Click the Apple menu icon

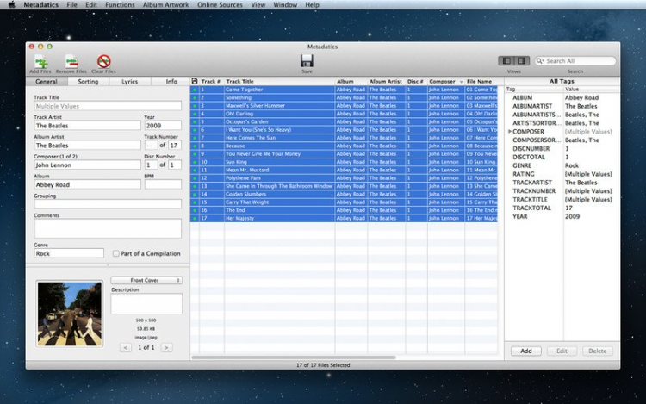pyautogui.click(x=11, y=5)
